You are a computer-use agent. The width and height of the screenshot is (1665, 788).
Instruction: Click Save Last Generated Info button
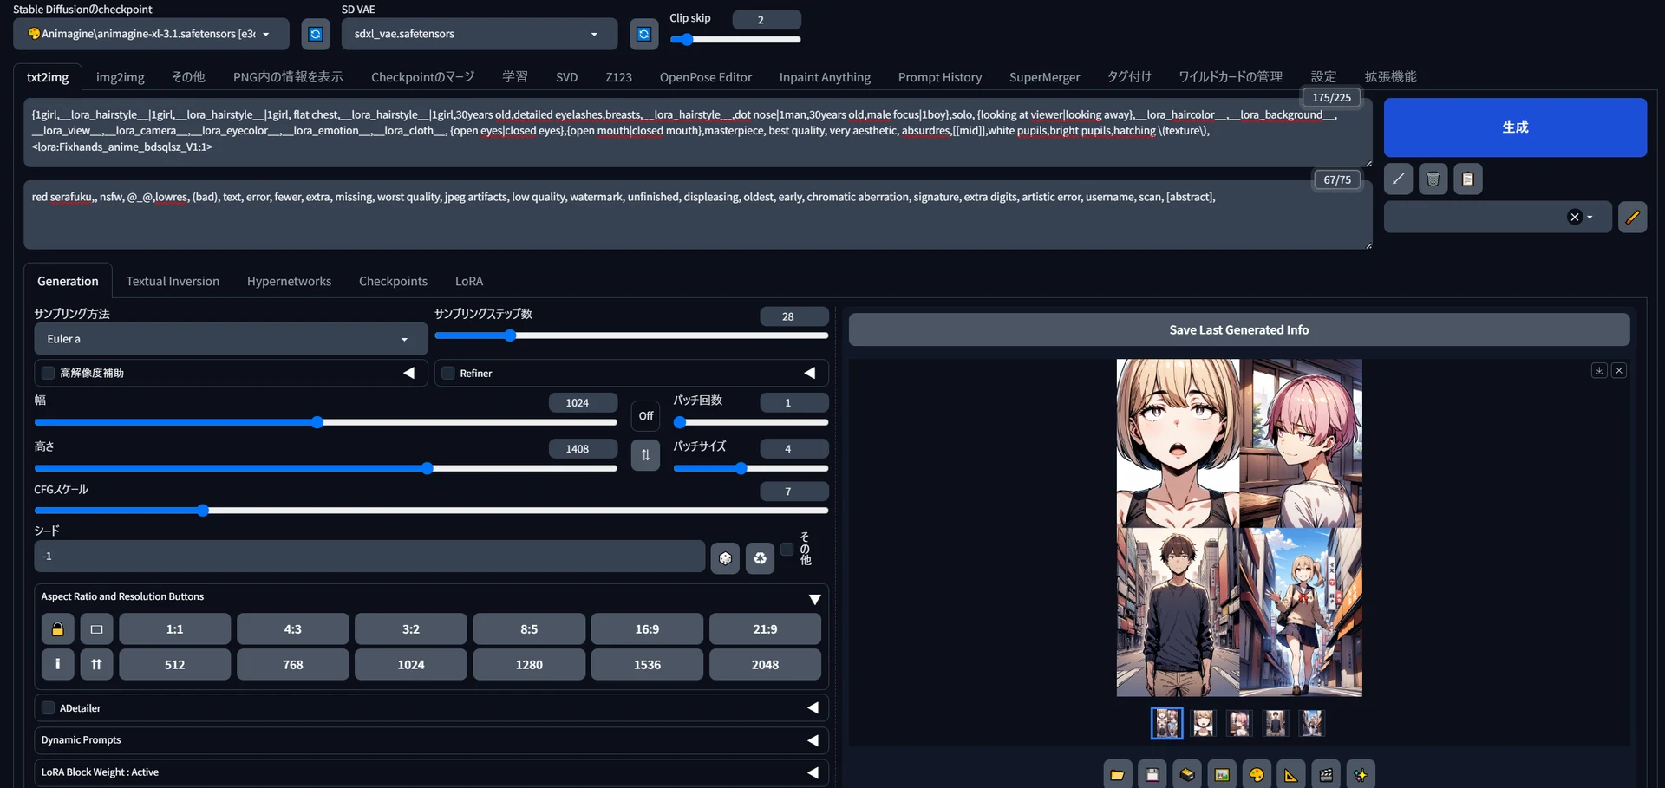point(1238,330)
